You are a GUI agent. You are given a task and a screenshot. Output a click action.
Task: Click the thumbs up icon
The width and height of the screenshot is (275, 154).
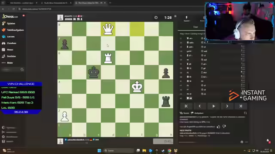218,127
